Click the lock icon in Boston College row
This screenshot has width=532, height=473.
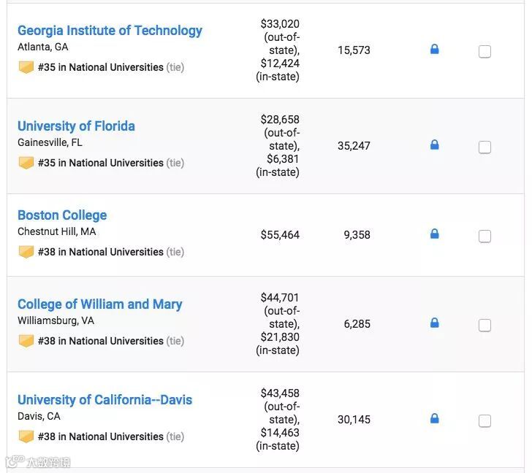pos(435,234)
